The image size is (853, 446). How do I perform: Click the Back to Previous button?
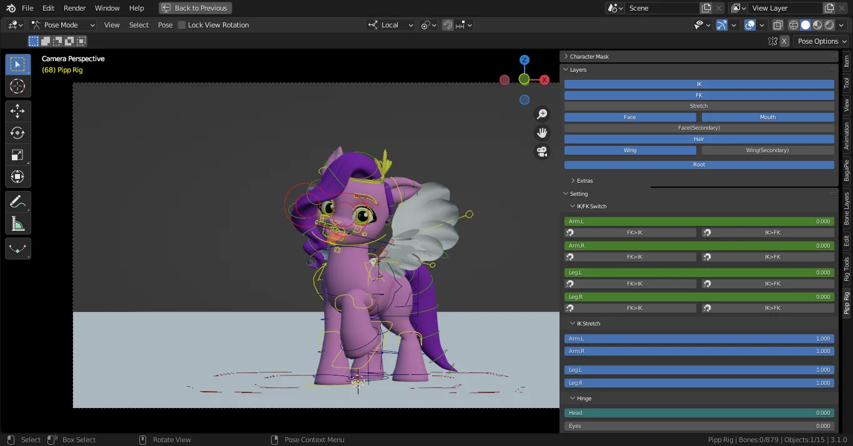pyautogui.click(x=195, y=7)
